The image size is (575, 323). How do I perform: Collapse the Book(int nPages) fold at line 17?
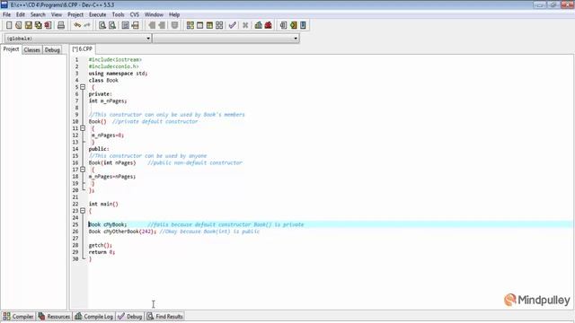click(x=83, y=170)
